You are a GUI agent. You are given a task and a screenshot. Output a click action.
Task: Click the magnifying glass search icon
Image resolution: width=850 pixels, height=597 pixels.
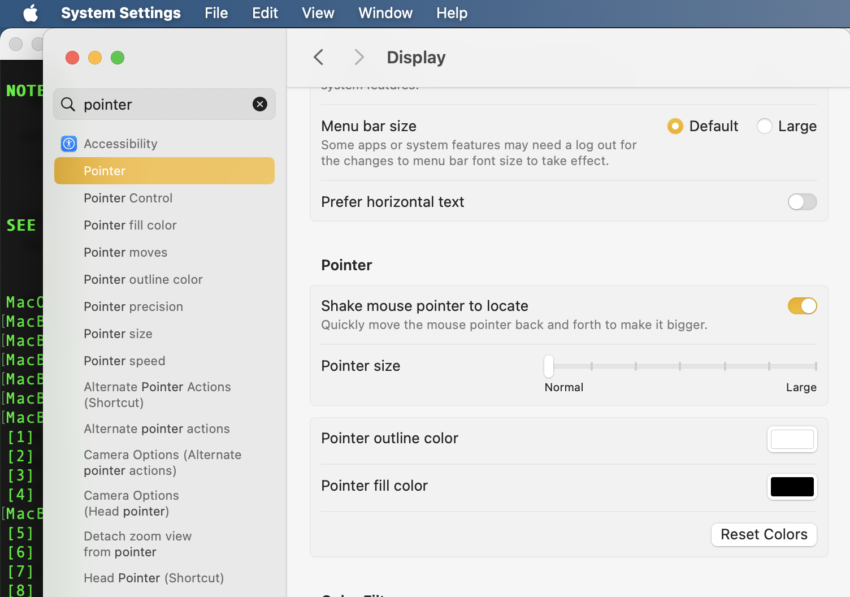(67, 104)
